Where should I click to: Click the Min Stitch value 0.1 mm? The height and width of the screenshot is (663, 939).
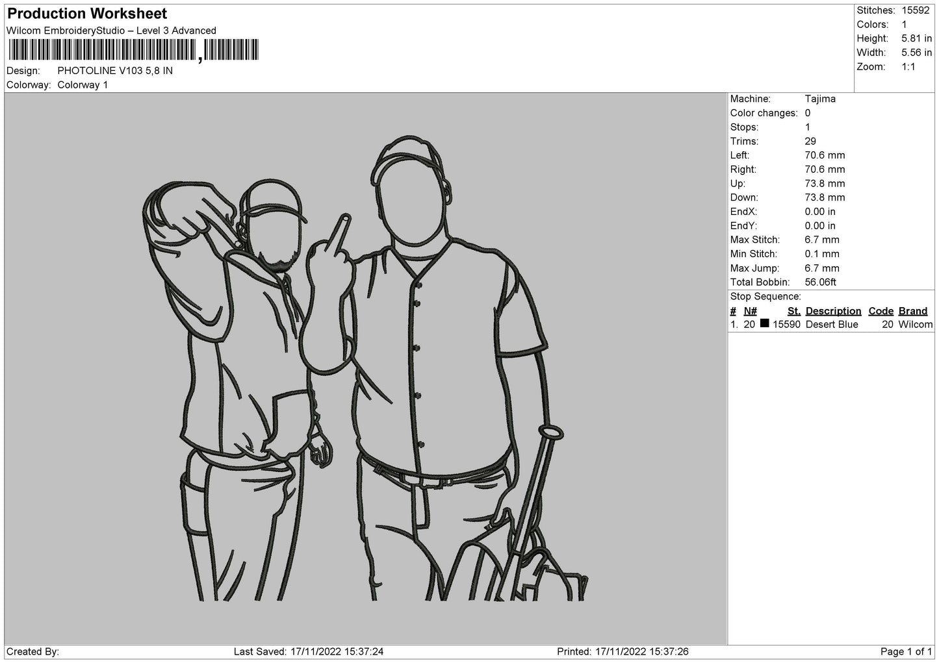[822, 254]
